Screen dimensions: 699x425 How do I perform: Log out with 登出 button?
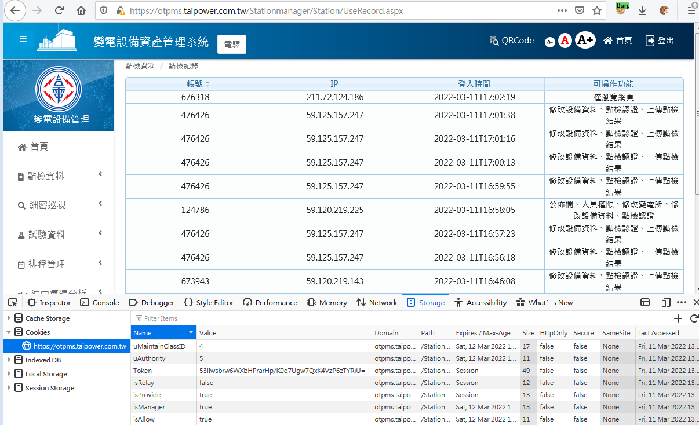tap(660, 41)
